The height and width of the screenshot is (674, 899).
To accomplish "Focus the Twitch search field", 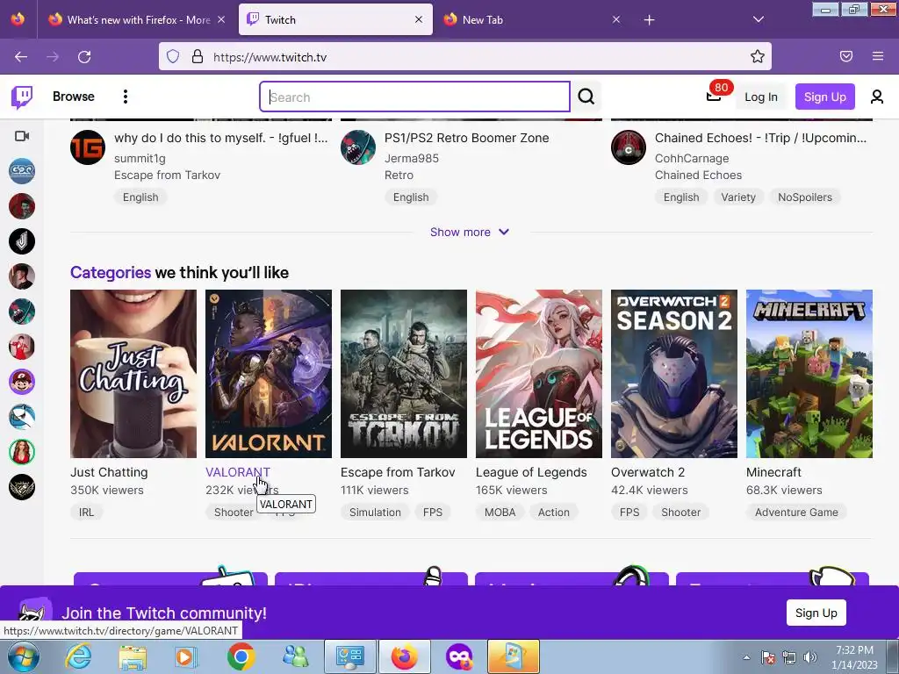I will (414, 97).
